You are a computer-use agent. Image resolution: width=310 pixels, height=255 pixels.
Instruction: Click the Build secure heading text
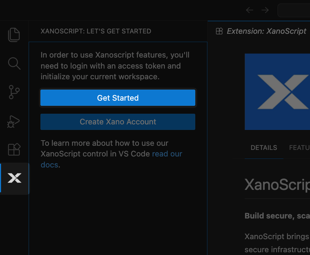tap(276, 216)
